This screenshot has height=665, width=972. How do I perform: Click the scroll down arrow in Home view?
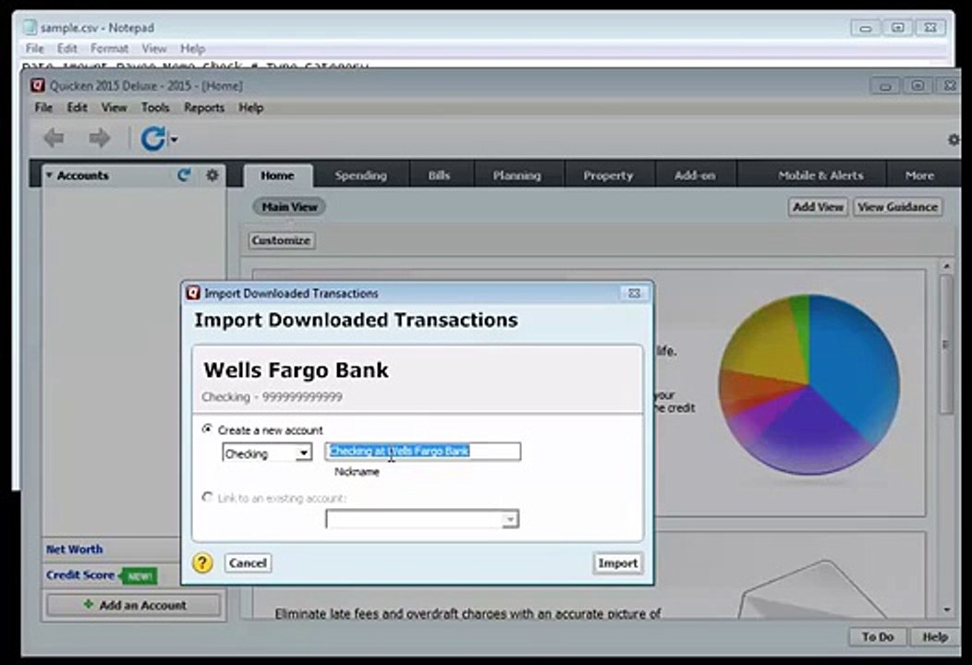(x=946, y=610)
